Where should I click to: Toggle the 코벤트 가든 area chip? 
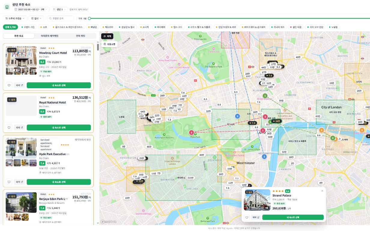28,27
